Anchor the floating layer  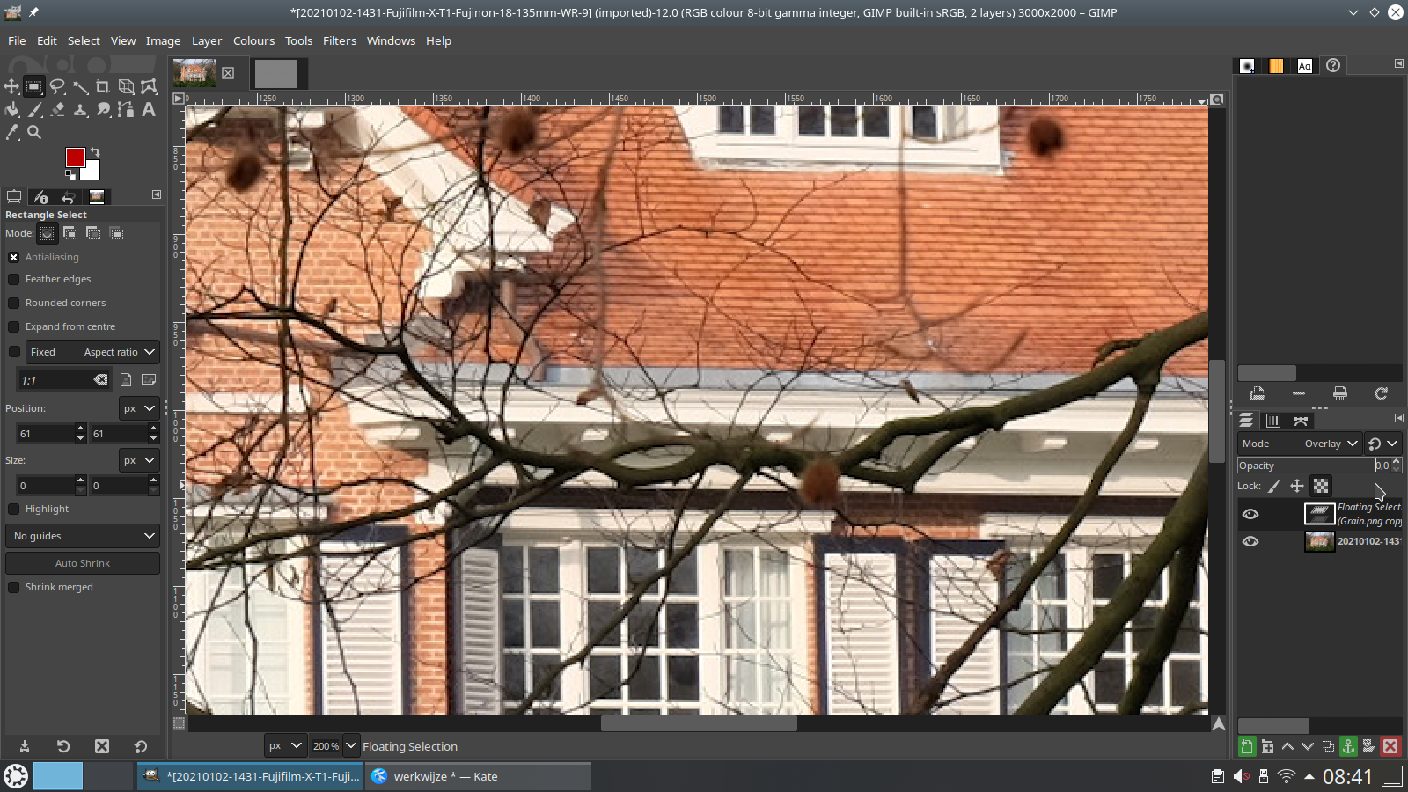pyautogui.click(x=1348, y=746)
